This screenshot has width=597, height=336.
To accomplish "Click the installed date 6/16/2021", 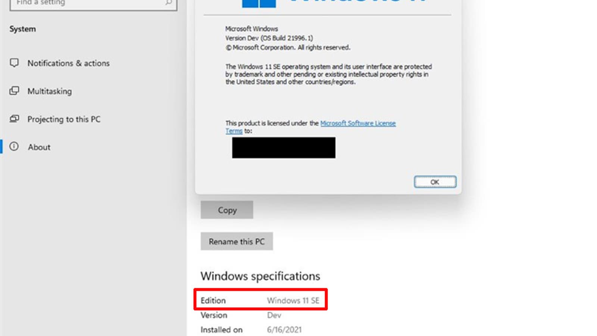I will point(284,330).
